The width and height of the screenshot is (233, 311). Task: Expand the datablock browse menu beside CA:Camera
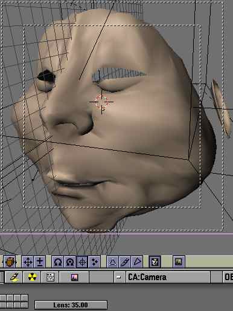coord(120,277)
